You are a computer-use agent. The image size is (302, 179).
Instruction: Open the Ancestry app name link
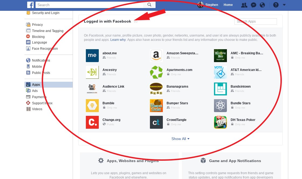coord(110,70)
